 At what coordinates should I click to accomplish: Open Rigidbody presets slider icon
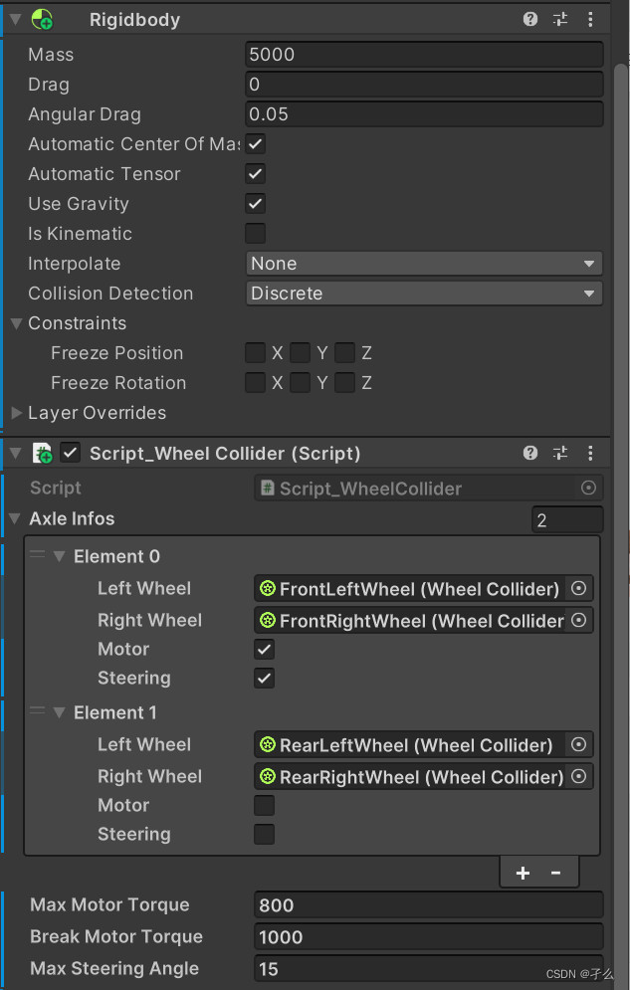click(560, 19)
